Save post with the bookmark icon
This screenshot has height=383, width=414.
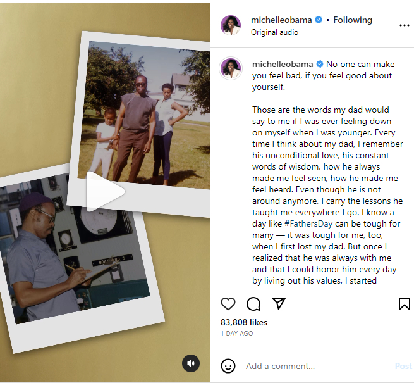404,304
